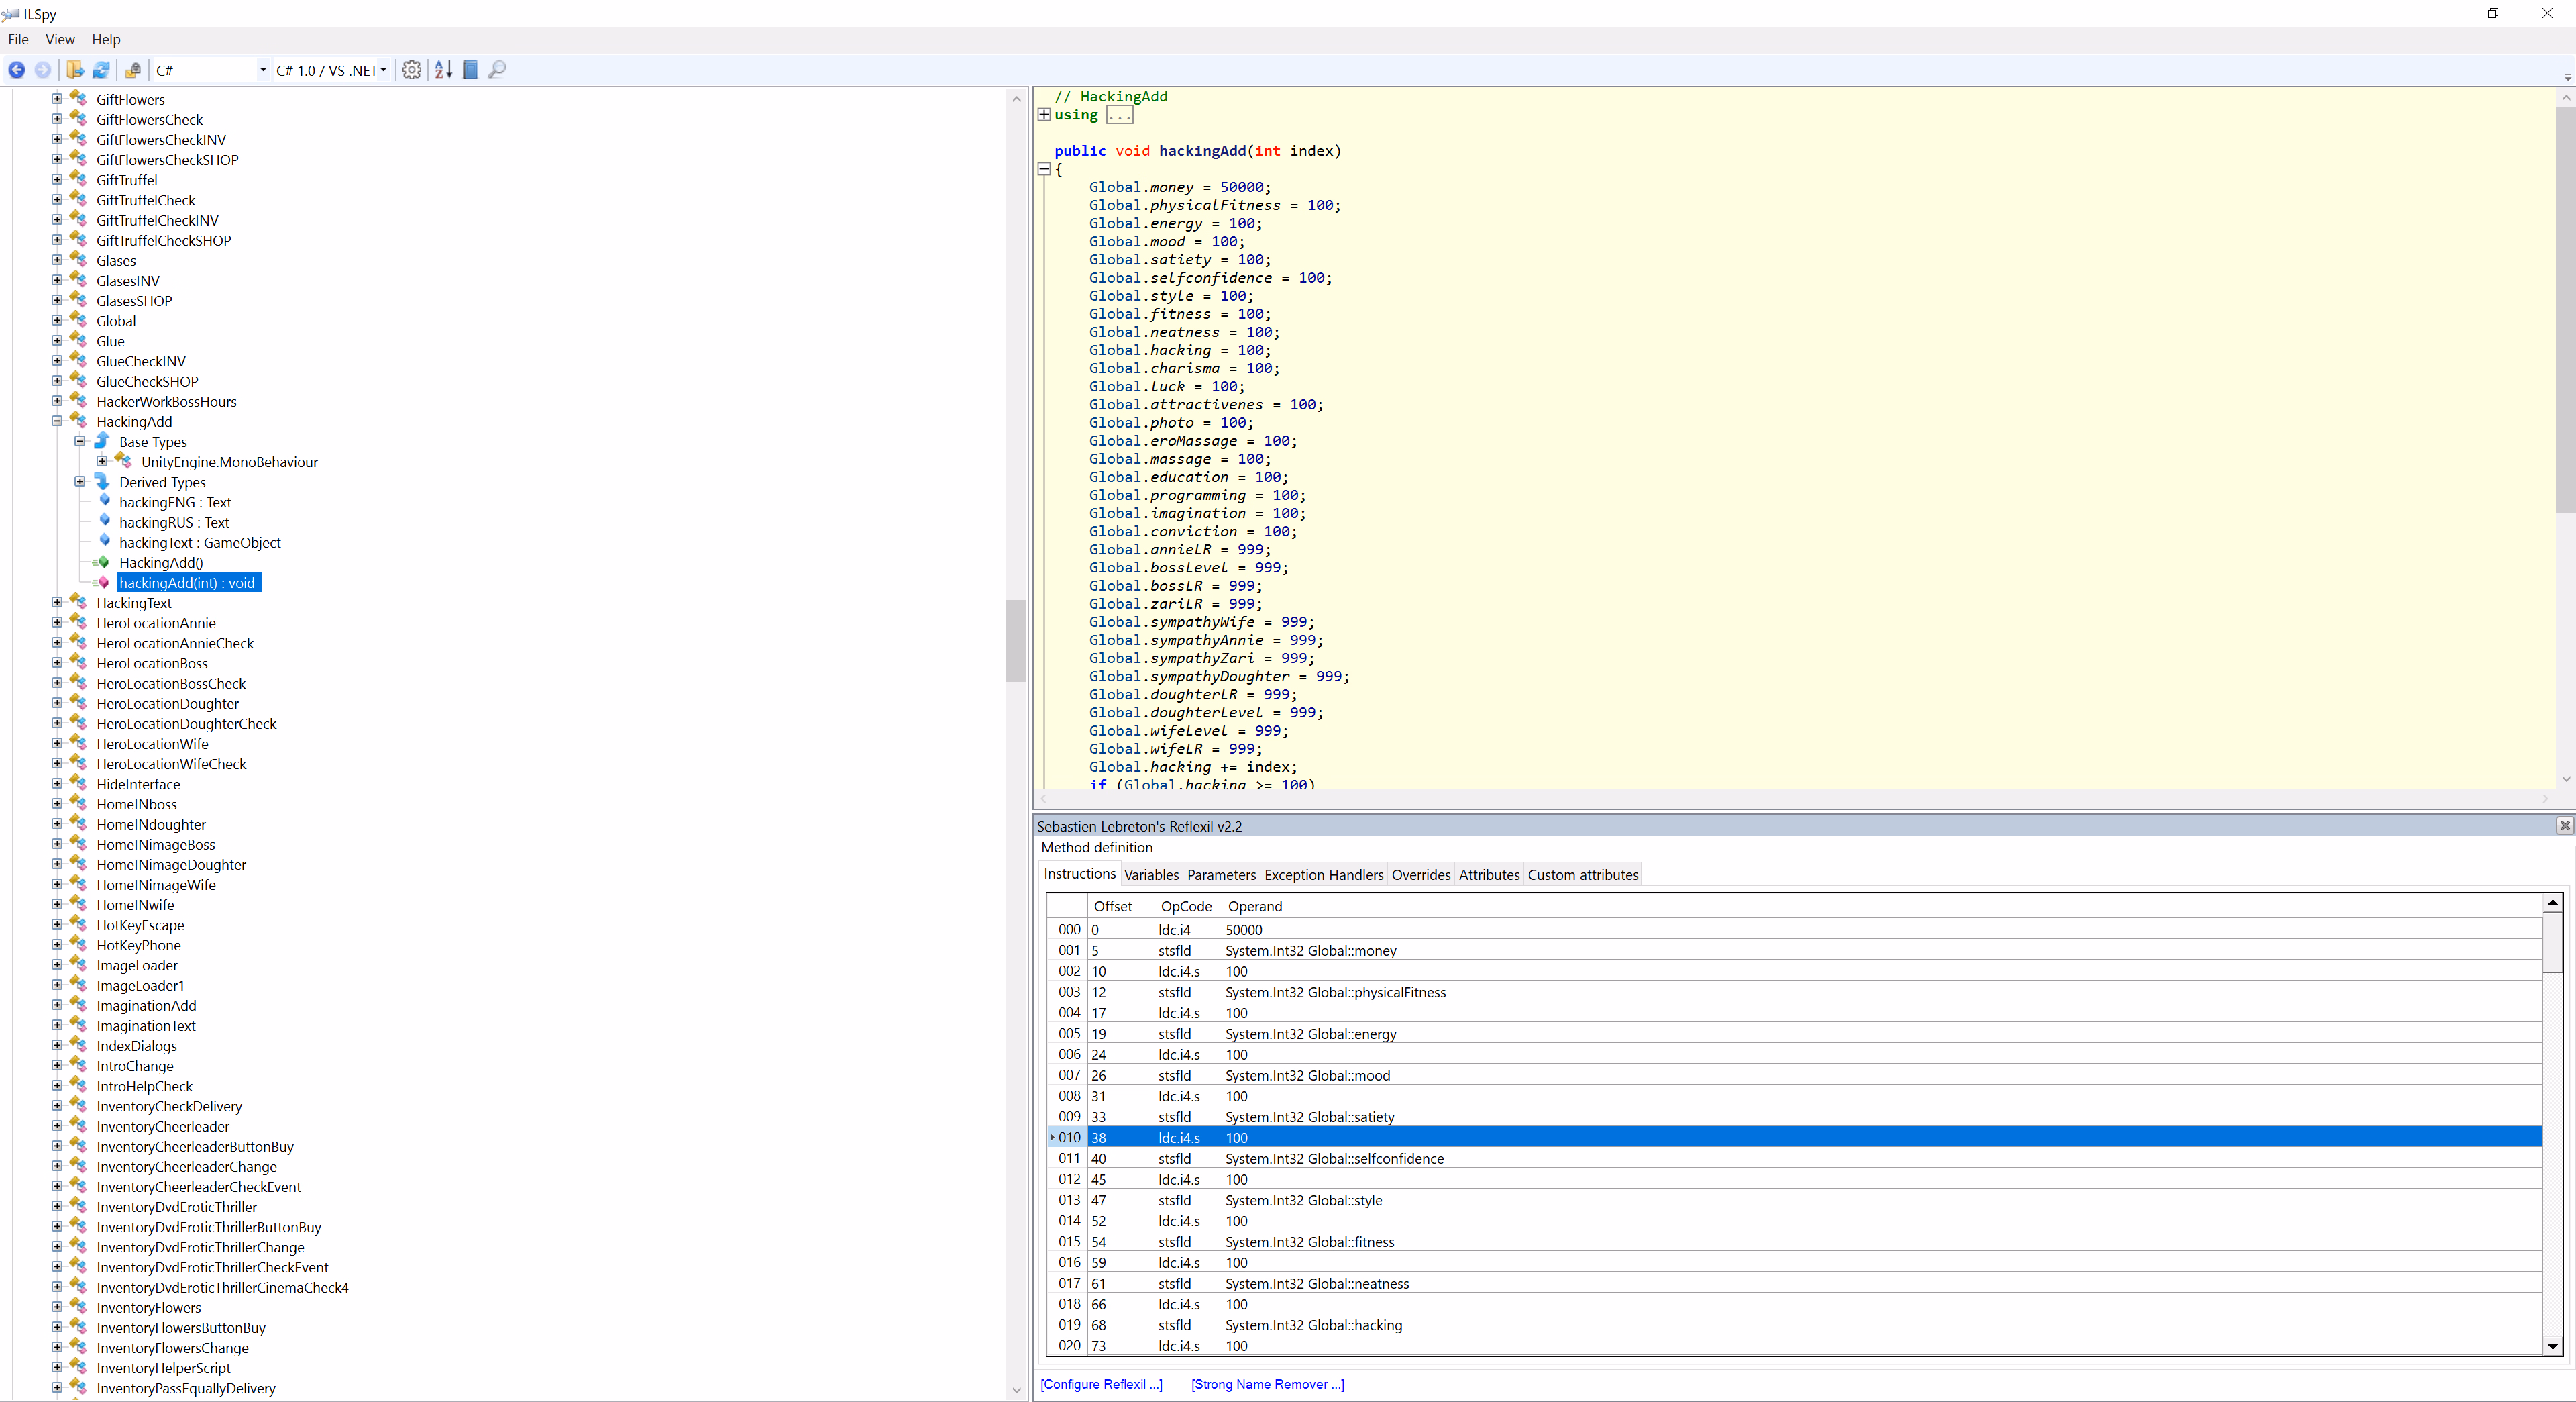Switch to the Exception Handlers tab
The image size is (2576, 1402).
1323,874
